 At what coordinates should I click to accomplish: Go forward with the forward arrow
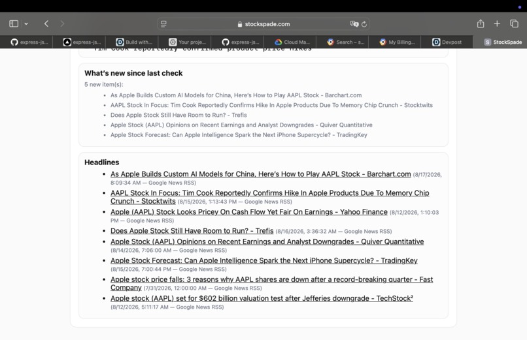62,23
